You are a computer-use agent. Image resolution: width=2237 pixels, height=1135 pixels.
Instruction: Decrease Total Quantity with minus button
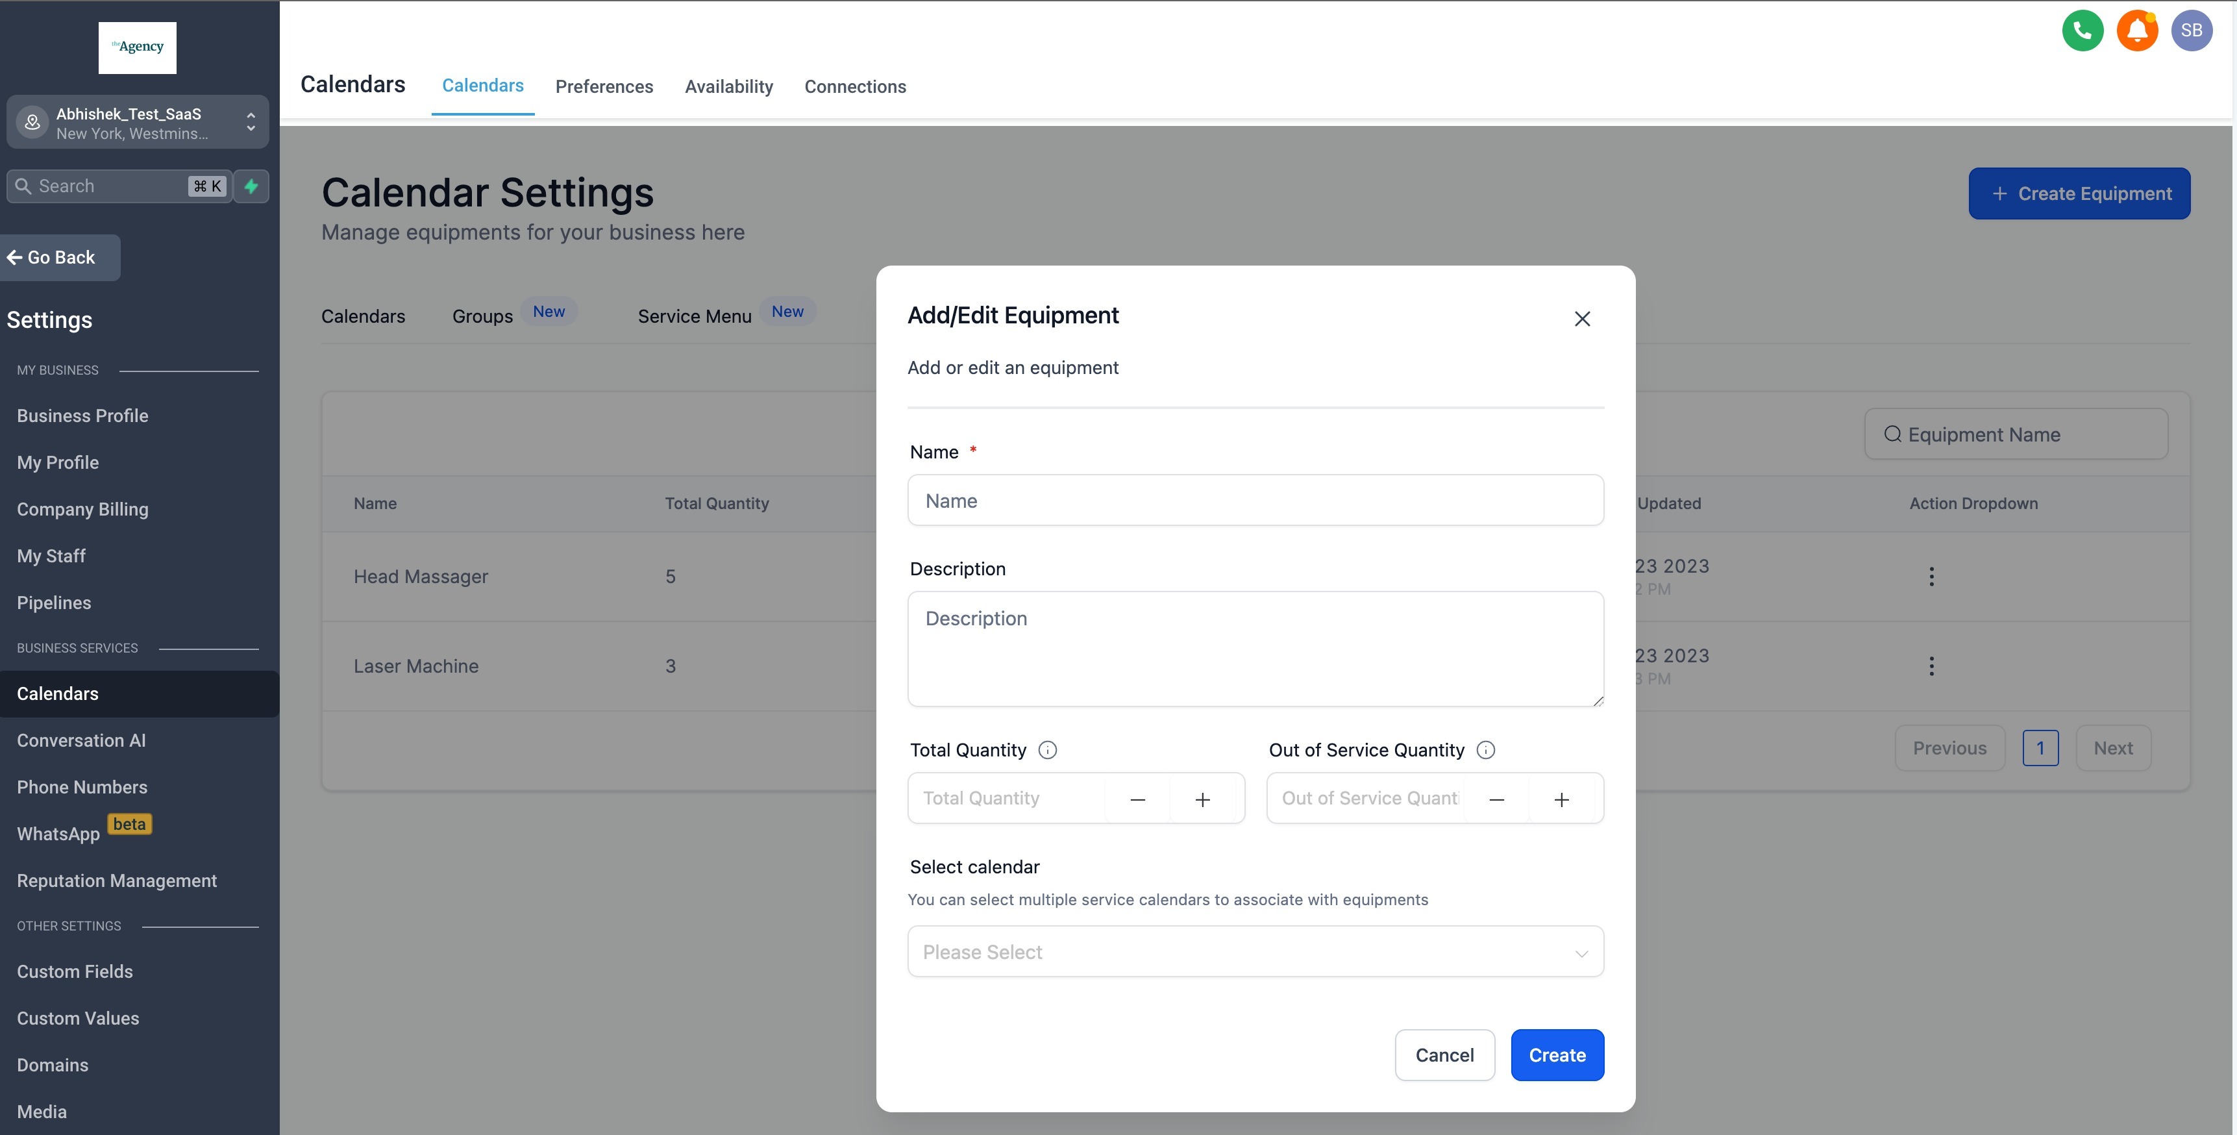click(x=1137, y=799)
